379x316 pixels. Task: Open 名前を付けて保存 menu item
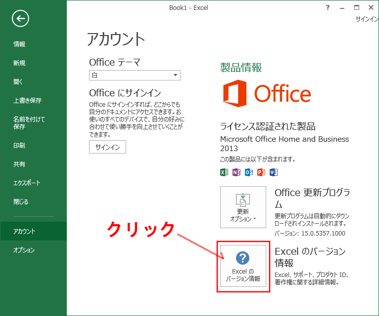pos(29,123)
